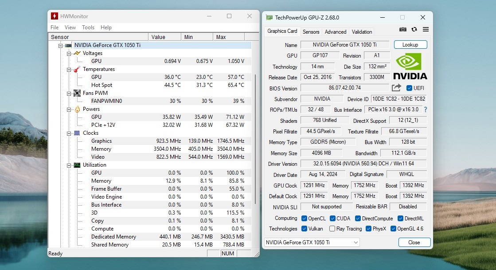The image size is (496, 270).
Task: Open the HWMonitor File menu
Action: click(x=55, y=27)
